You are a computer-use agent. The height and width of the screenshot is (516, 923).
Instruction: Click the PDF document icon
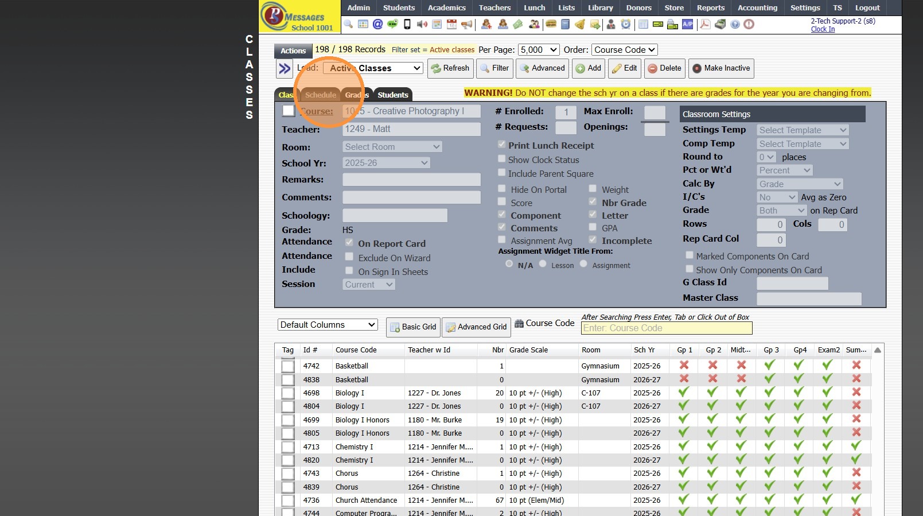click(x=705, y=24)
